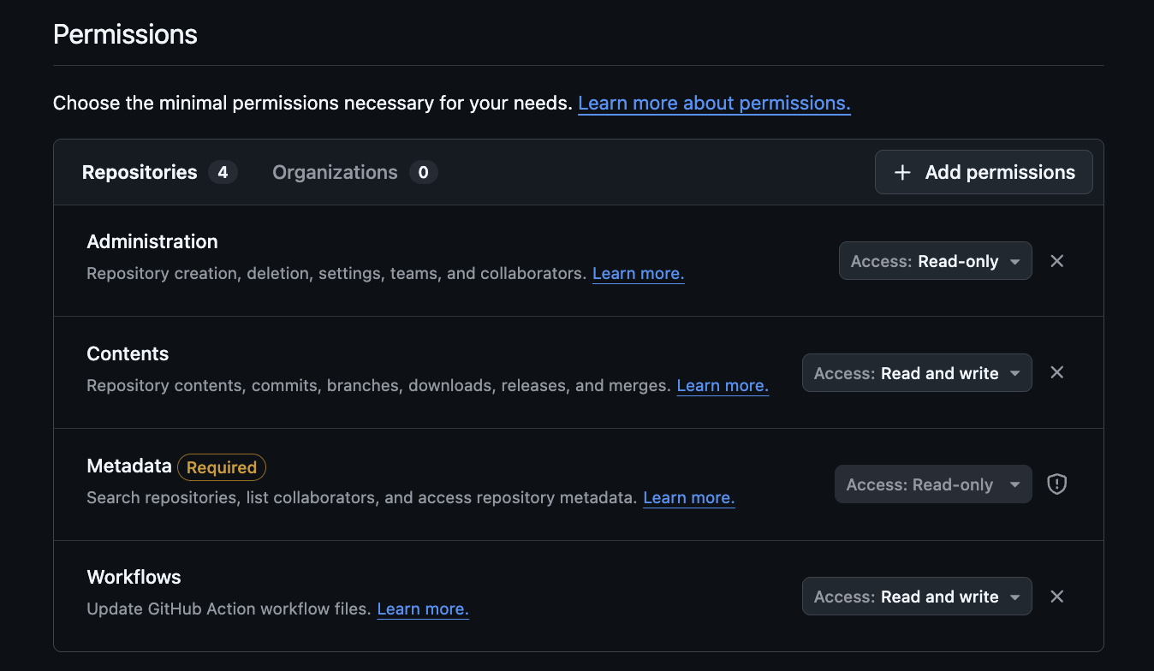Open the Administration access dropdown
Screen dimensions: 1154x671
coord(935,261)
